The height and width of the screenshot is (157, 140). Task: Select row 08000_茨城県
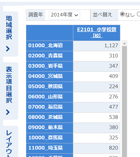(50, 118)
